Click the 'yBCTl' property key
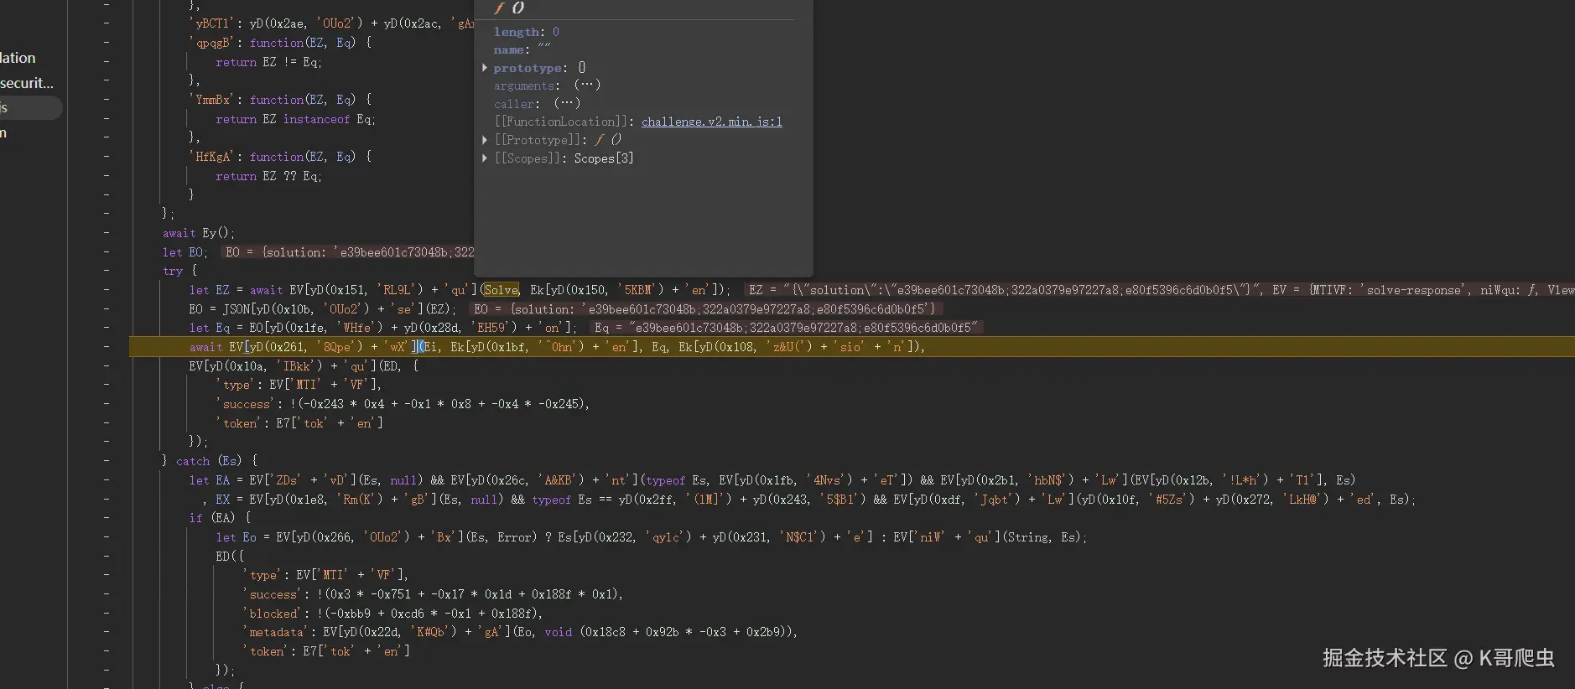Viewport: 1575px width, 689px height. pyautogui.click(x=213, y=23)
